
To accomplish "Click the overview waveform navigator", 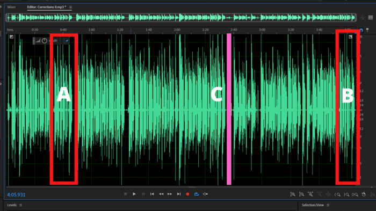I will point(181,18).
